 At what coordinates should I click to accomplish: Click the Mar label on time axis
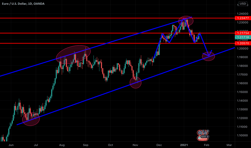pos(229,145)
